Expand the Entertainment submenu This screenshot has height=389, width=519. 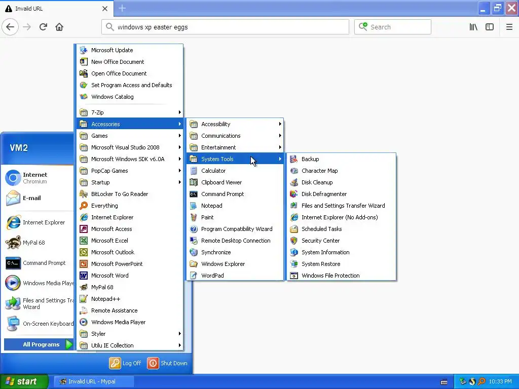(235, 147)
